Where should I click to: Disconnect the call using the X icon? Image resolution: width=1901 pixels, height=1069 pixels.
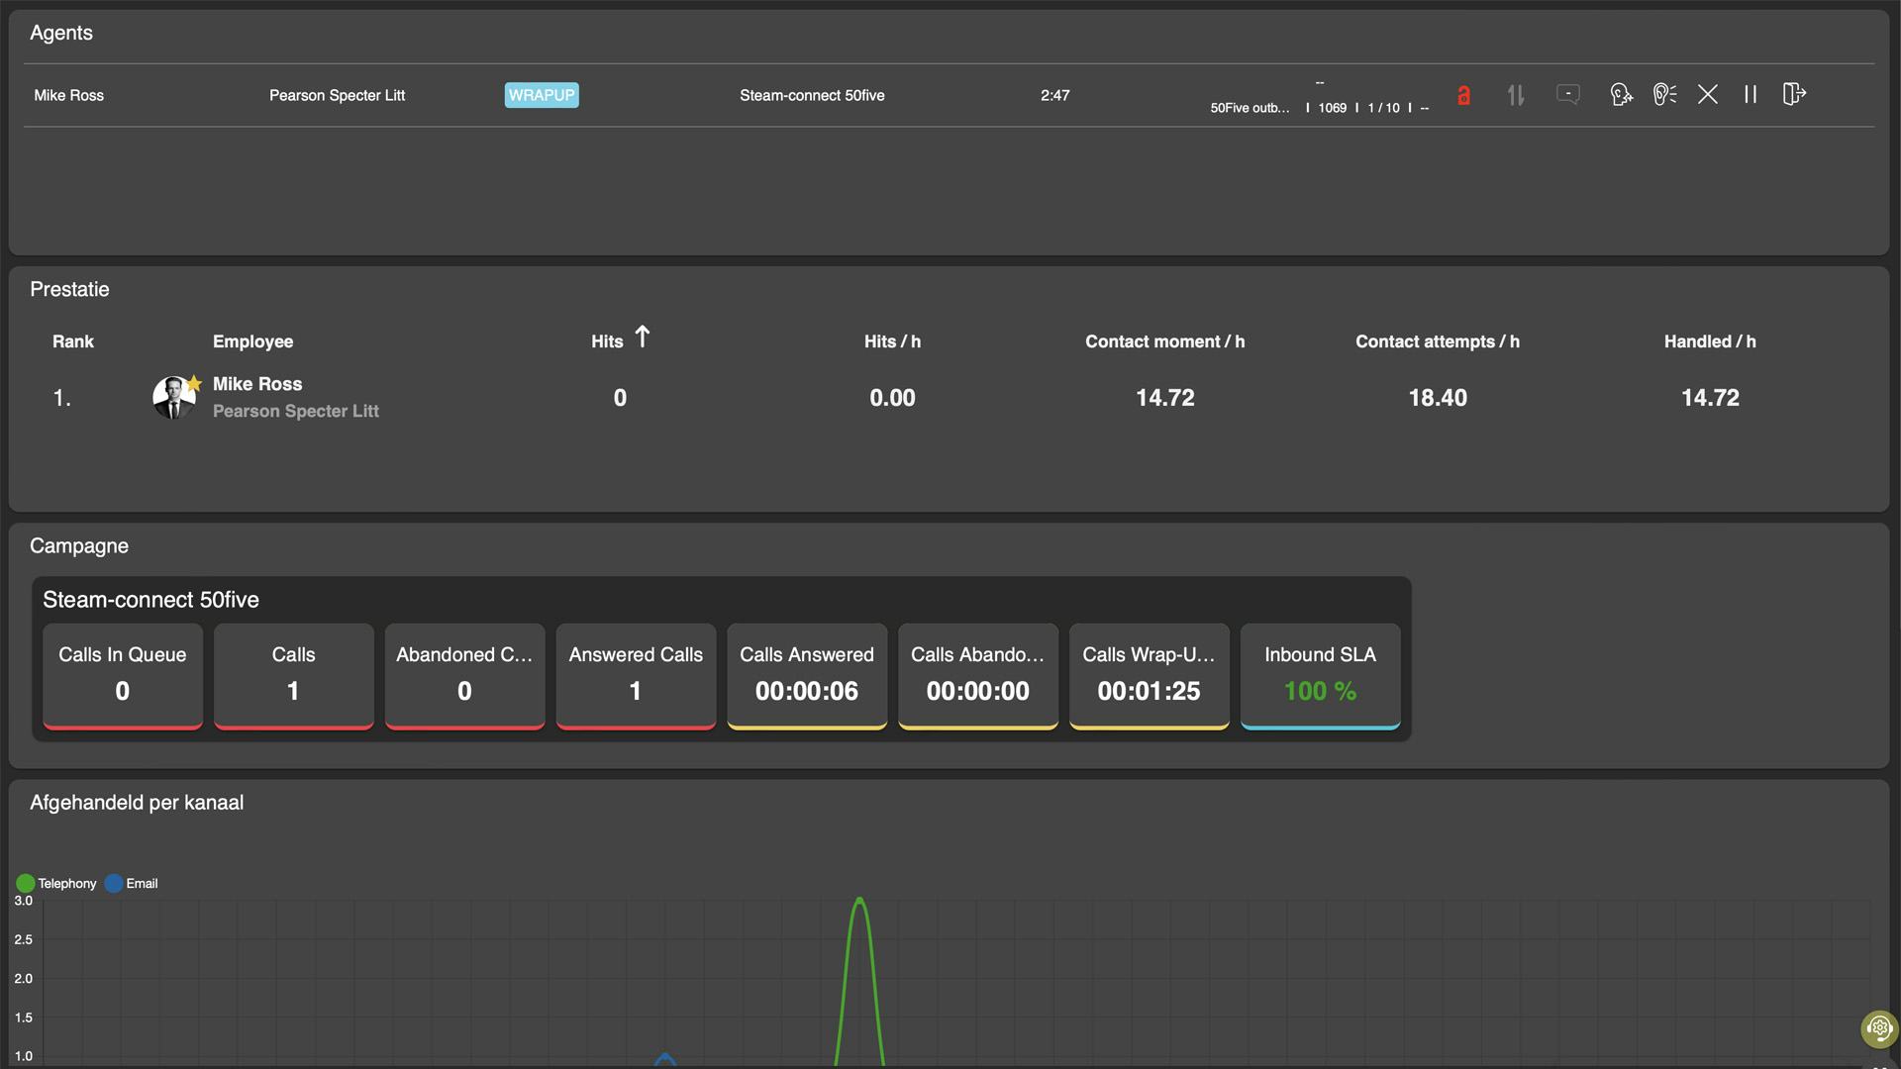click(1708, 95)
